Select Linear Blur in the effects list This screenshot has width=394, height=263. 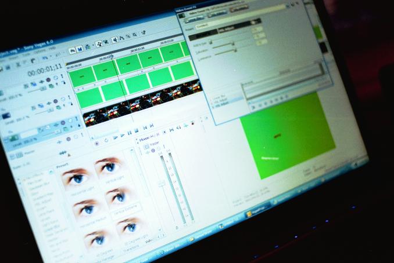click(53, 228)
